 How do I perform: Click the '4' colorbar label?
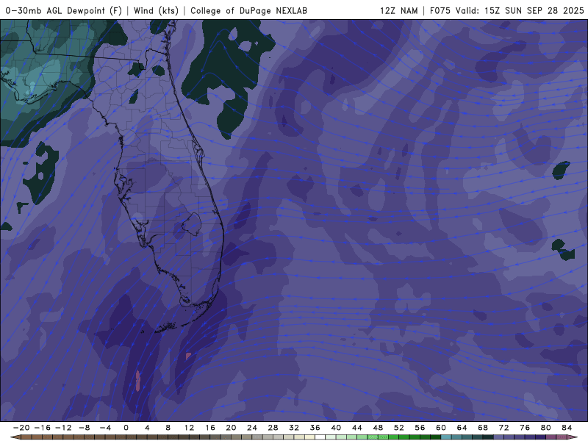pyautogui.click(x=147, y=428)
